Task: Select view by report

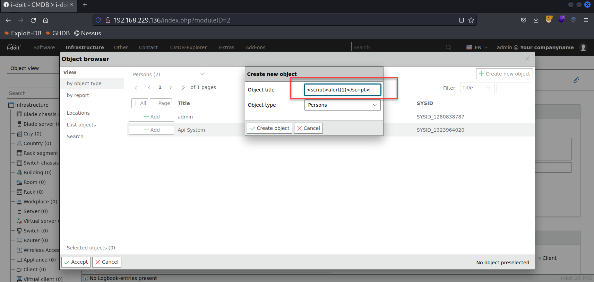Action: click(78, 95)
